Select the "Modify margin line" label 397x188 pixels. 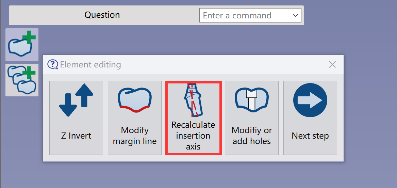click(135, 136)
